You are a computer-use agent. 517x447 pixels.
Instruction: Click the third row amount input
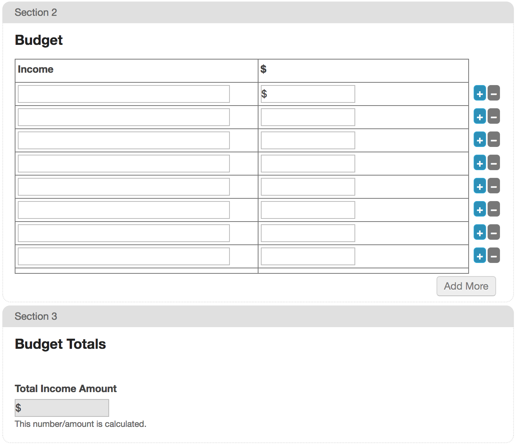coord(308,140)
